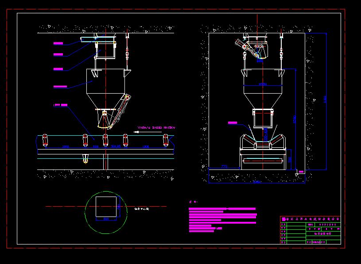Select the "V=2m/s B=800 N=15Kw" conveyor annotation

click(157, 127)
